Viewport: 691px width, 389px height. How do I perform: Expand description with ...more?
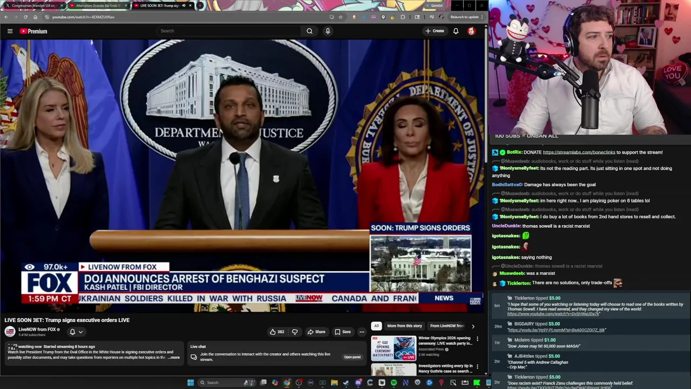(x=173, y=357)
